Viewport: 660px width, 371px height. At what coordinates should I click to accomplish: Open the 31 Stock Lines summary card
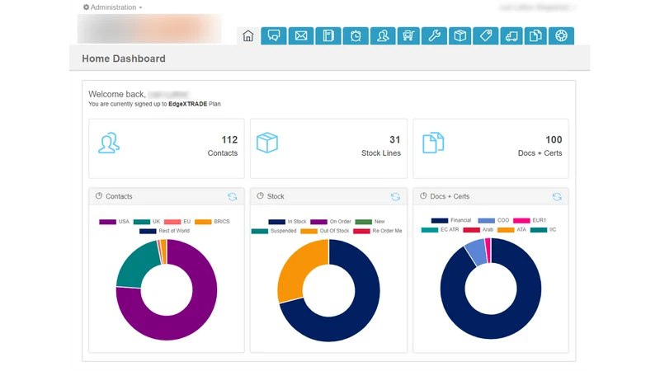(x=328, y=148)
